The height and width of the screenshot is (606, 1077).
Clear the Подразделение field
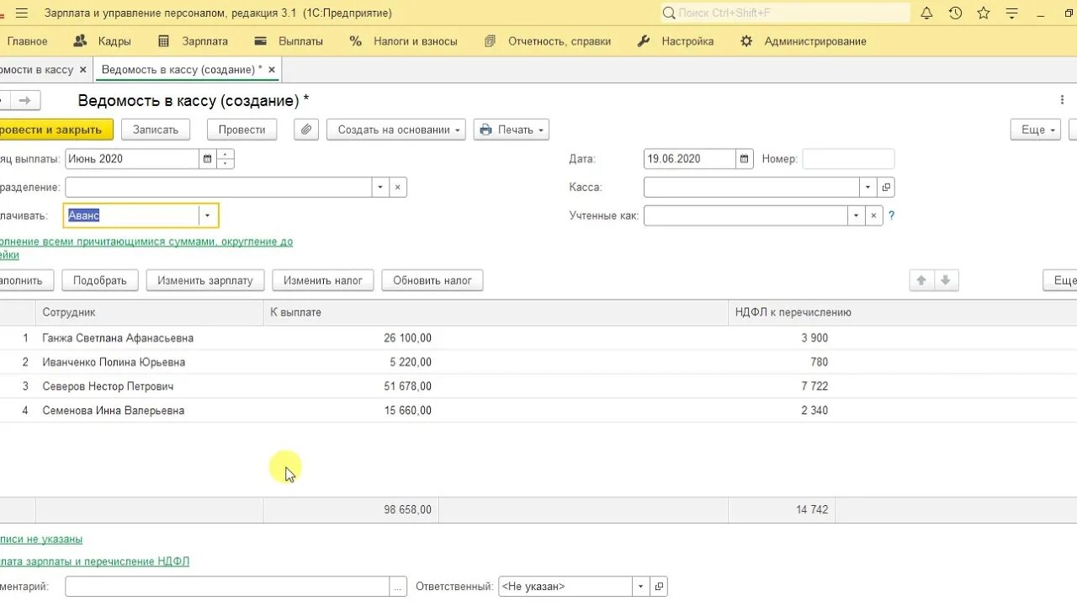click(x=398, y=187)
